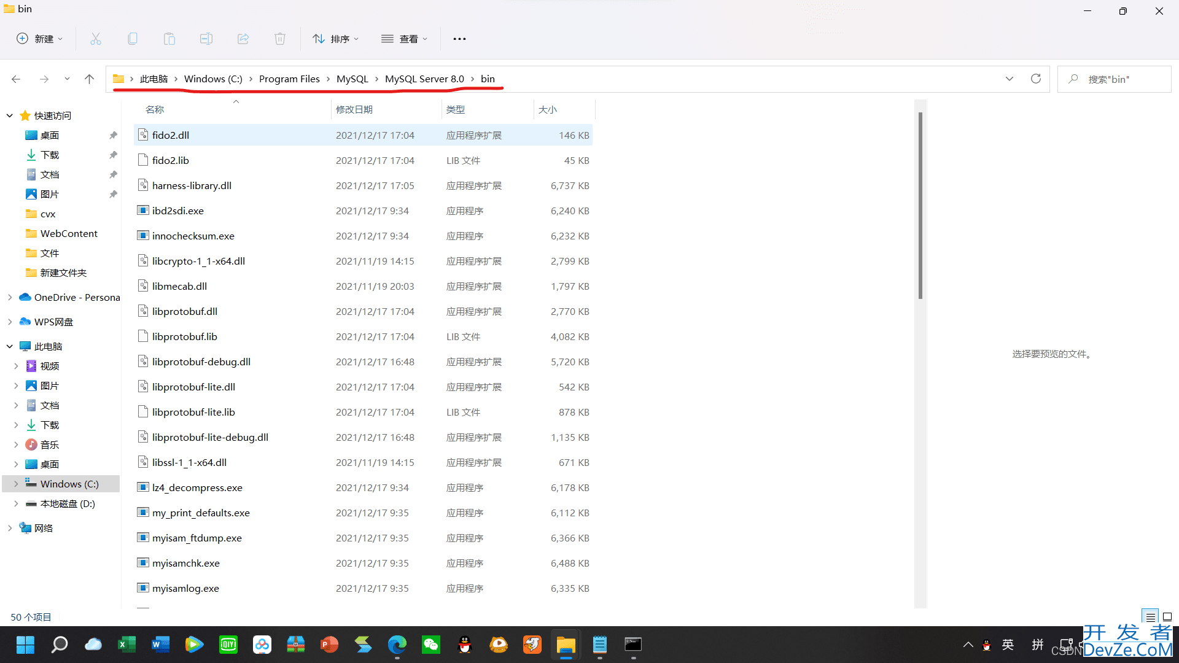Open Excel from the taskbar
Viewport: 1179px width, 663px height.
[x=127, y=645]
